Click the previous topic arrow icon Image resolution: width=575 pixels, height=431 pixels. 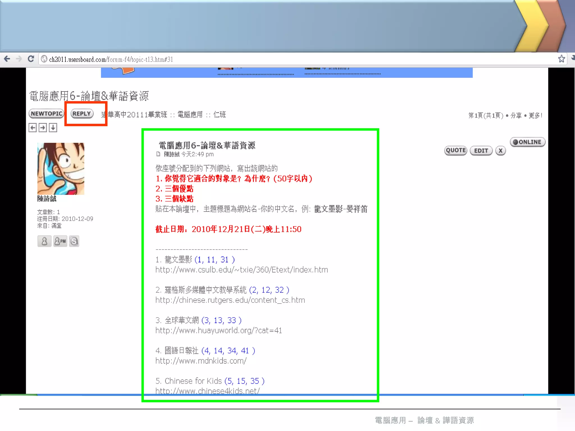click(33, 128)
